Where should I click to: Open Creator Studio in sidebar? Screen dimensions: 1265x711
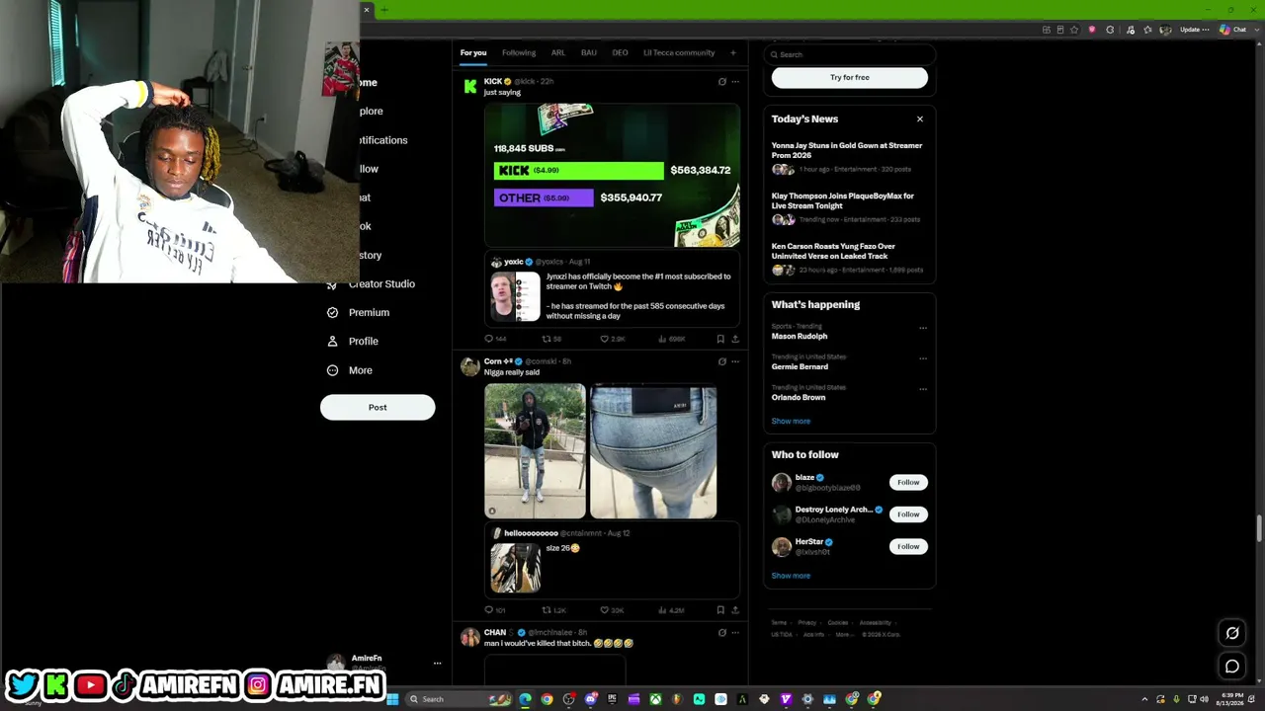pyautogui.click(x=371, y=283)
